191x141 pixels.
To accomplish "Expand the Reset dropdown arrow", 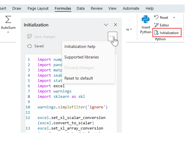I will pyautogui.click(x=174, y=18).
